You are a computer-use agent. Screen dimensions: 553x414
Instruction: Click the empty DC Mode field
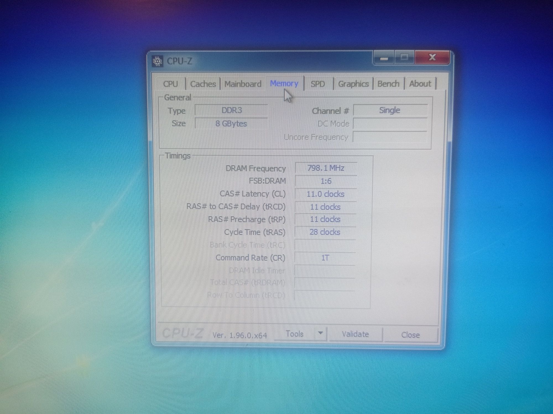click(390, 124)
